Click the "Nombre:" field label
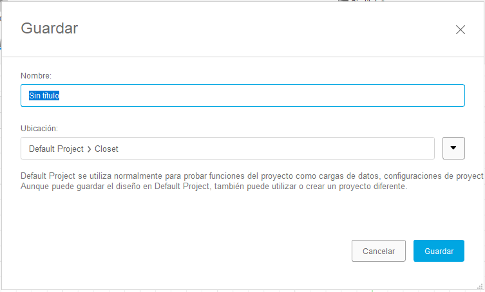The height and width of the screenshot is (292, 485). [36, 76]
